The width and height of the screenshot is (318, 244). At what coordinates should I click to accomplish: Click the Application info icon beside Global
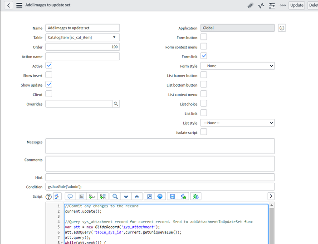[x=282, y=28]
